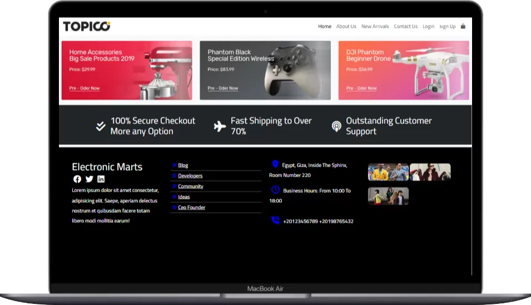531x305 pixels.
Task: Click the customer support headset icon
Action: 336,126
